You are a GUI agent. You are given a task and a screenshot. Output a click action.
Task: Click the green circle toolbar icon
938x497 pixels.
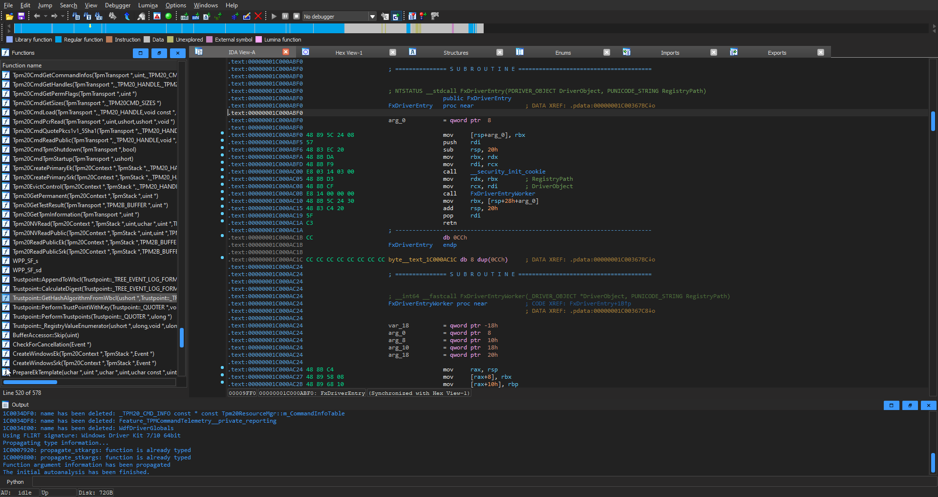(x=169, y=16)
